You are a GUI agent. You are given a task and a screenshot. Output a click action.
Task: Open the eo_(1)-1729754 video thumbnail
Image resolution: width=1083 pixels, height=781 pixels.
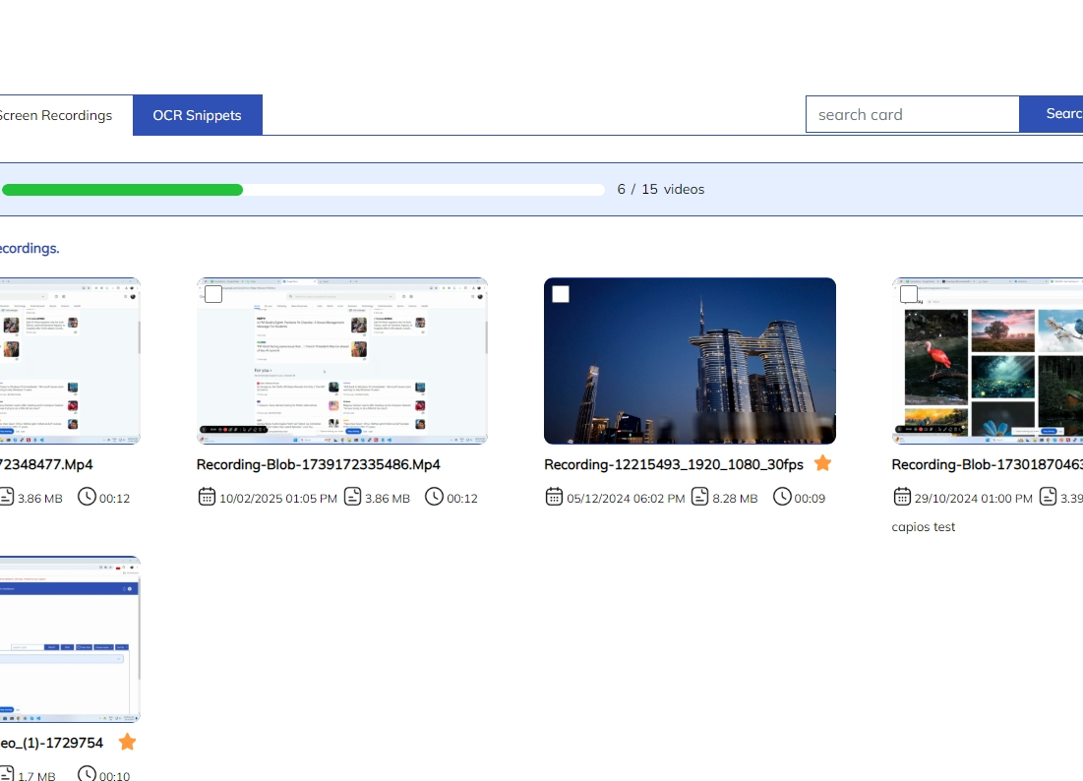pos(70,639)
